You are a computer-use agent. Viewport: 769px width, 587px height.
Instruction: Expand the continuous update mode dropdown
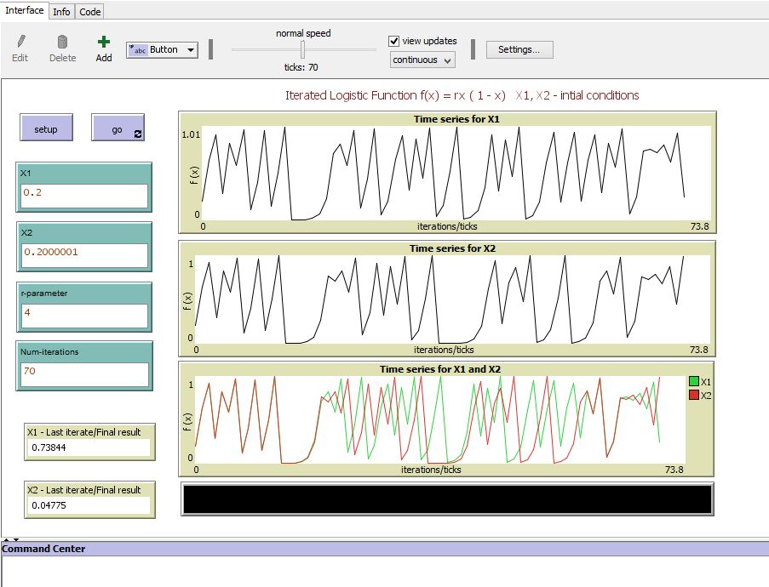(x=422, y=60)
